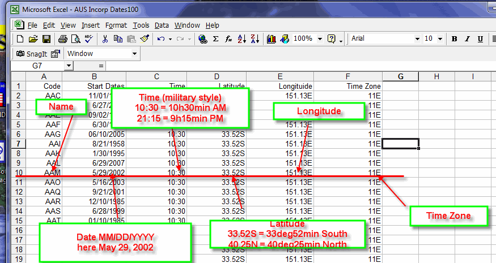Click the Format Painter brush icon
This screenshot has width=496, height=263.
click(144, 39)
